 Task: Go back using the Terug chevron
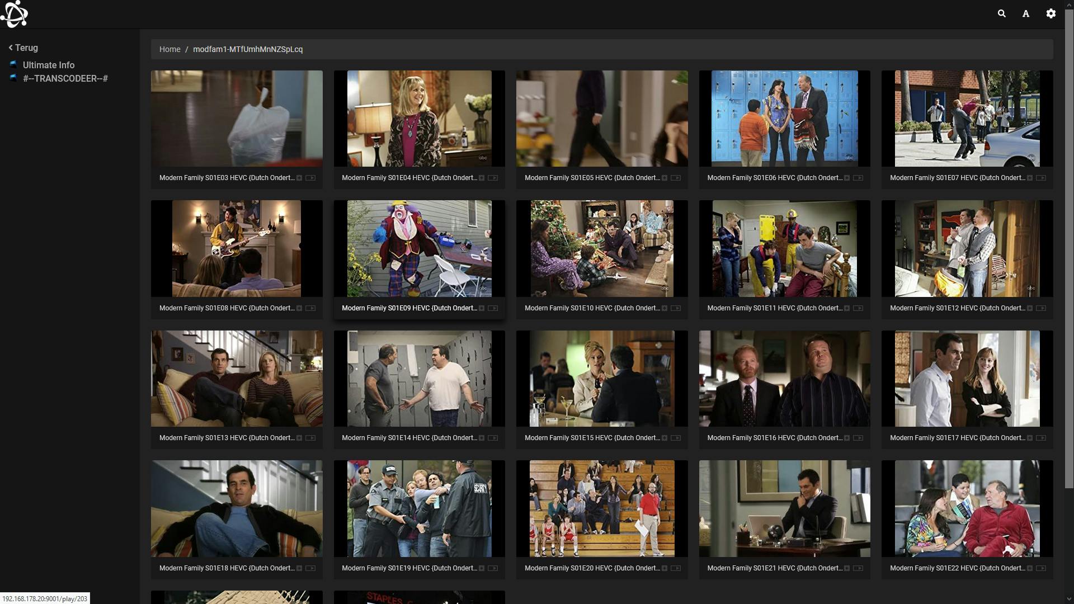[x=23, y=48]
